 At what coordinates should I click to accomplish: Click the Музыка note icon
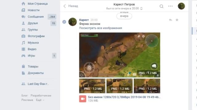point(23,42)
